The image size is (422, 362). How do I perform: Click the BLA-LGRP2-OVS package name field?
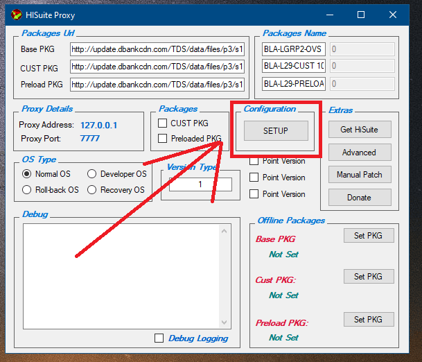tap(294, 49)
